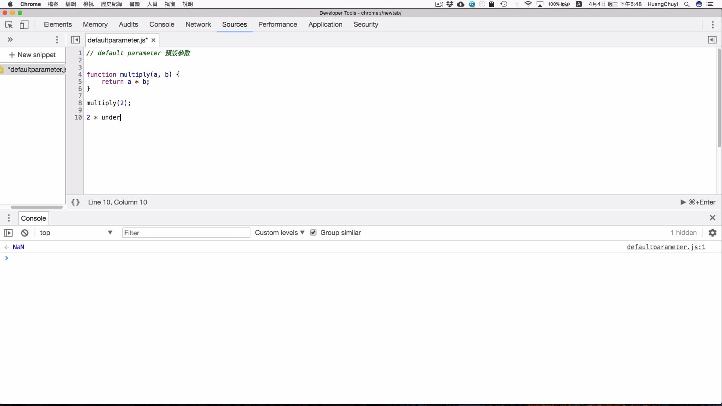Image resolution: width=722 pixels, height=406 pixels.
Task: Show the debugger sidebar on the right
Action: click(x=712, y=39)
